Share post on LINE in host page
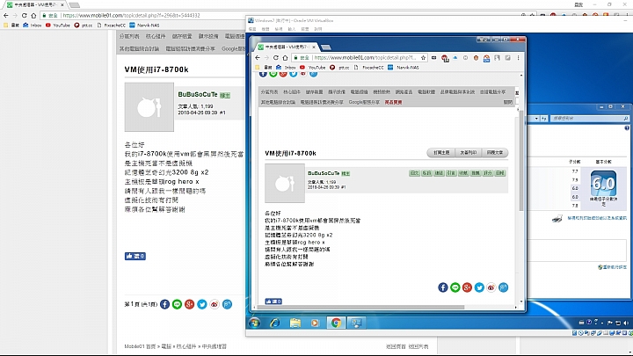 [177, 304]
